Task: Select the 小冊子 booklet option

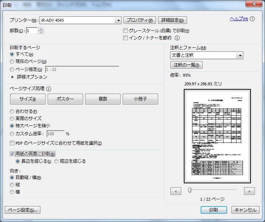Action: point(140,99)
